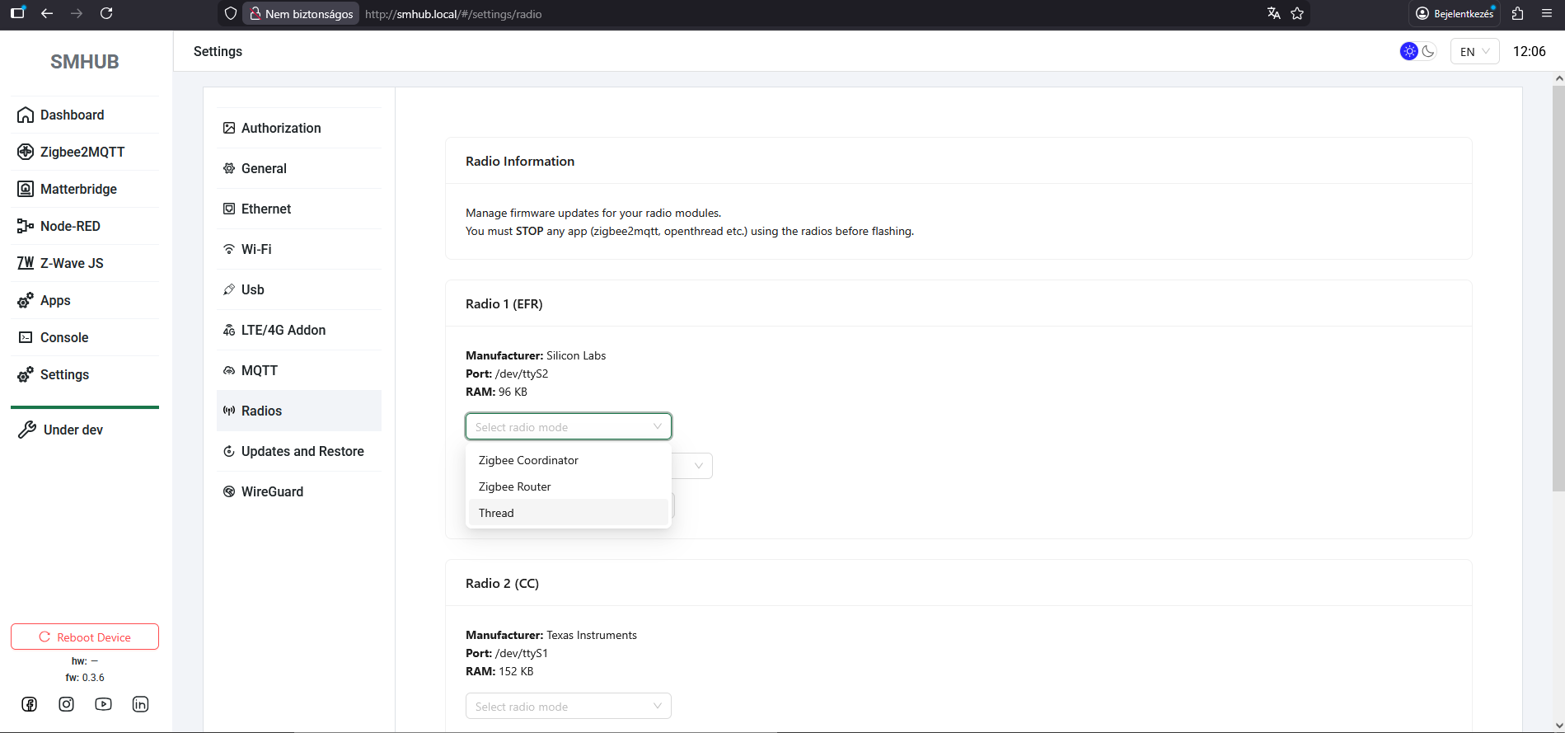Go to Zigbee2MQTT in the sidebar
This screenshot has width=1565, height=733.
(82, 152)
